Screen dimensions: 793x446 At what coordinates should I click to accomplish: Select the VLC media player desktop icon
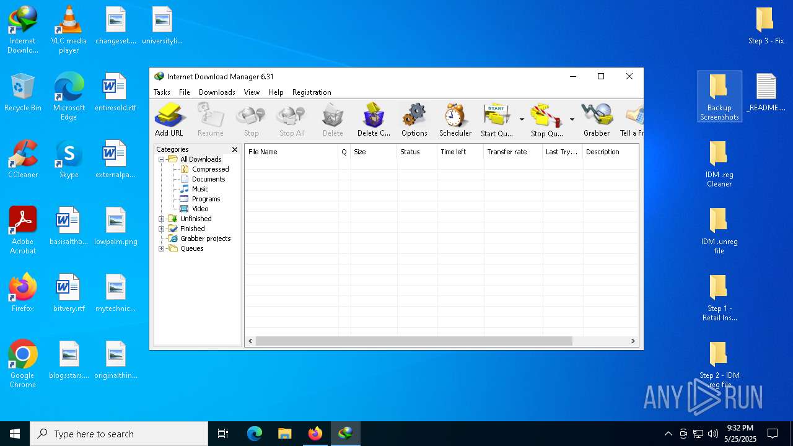pyautogui.click(x=69, y=30)
